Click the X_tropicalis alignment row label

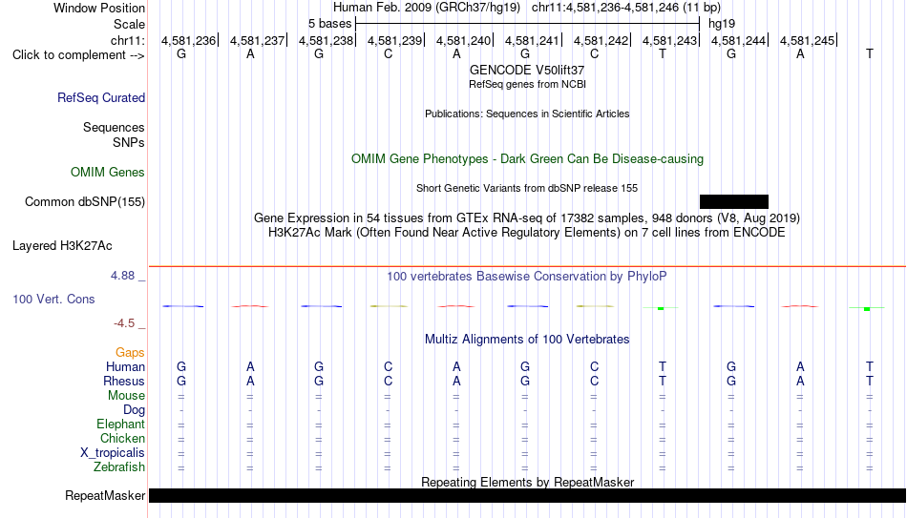113,453
